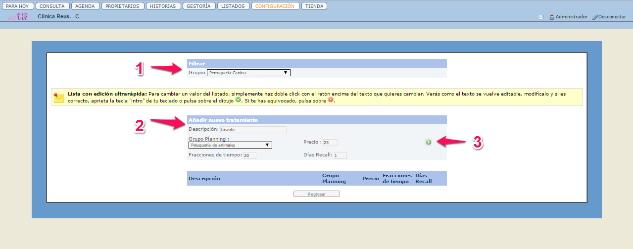Click the green add treatment plus icon
This screenshot has height=249, width=633.
tap(429, 142)
